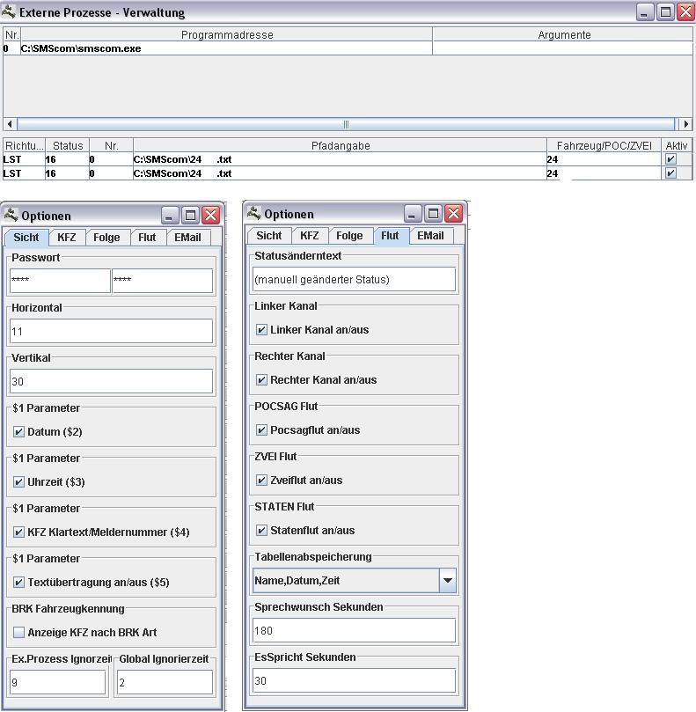Click the Externe Prozesse window title icon
696x712 pixels.
point(10,12)
